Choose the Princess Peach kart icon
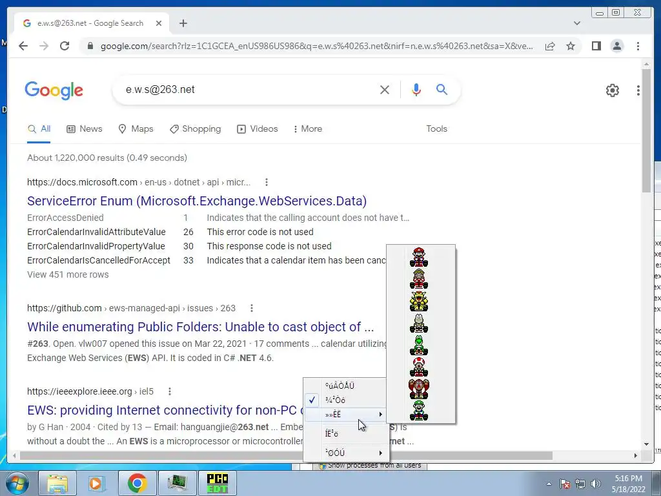This screenshot has height=496, width=661. 418,279
